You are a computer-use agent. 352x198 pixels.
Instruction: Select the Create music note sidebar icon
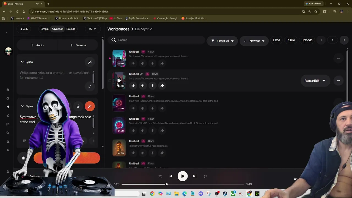click(x=8, y=107)
